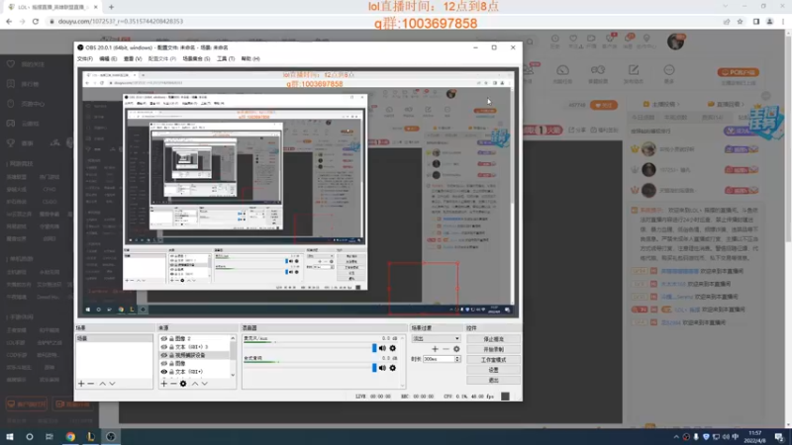Open the 帮助(H) menu in OBS
Viewport: 792px width, 445px height.
[x=250, y=59]
